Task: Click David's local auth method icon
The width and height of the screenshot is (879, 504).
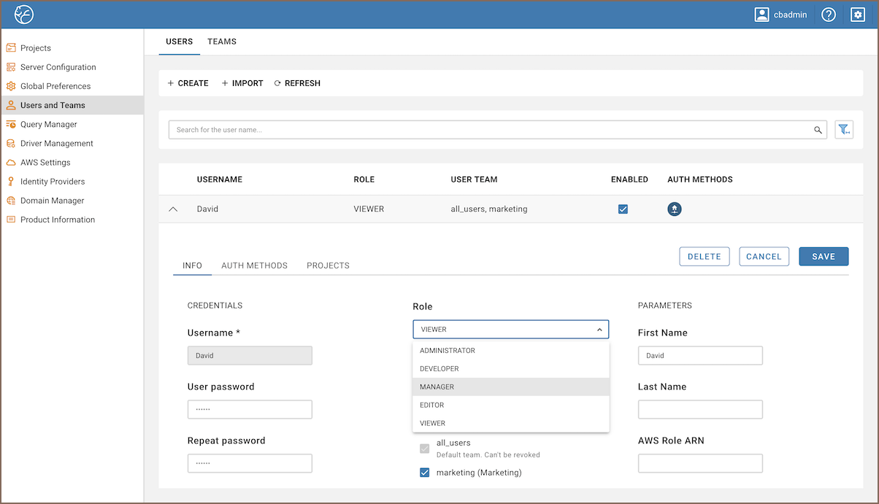Action: click(x=675, y=209)
